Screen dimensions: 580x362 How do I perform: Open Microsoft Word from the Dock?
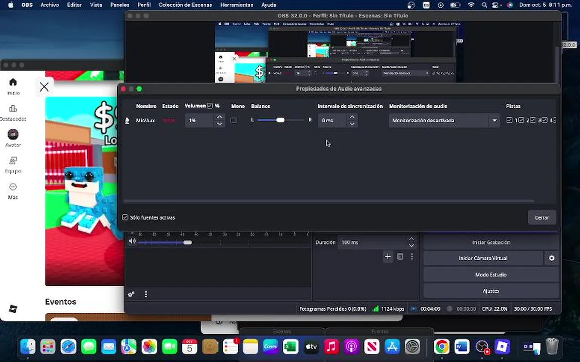tap(462, 347)
